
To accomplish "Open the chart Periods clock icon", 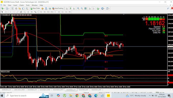I will (102, 8).
